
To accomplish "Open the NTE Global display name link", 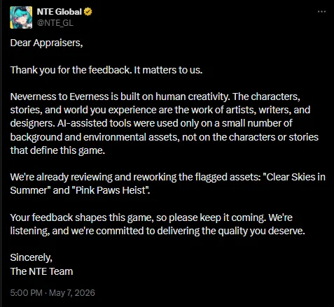I will (x=60, y=12).
